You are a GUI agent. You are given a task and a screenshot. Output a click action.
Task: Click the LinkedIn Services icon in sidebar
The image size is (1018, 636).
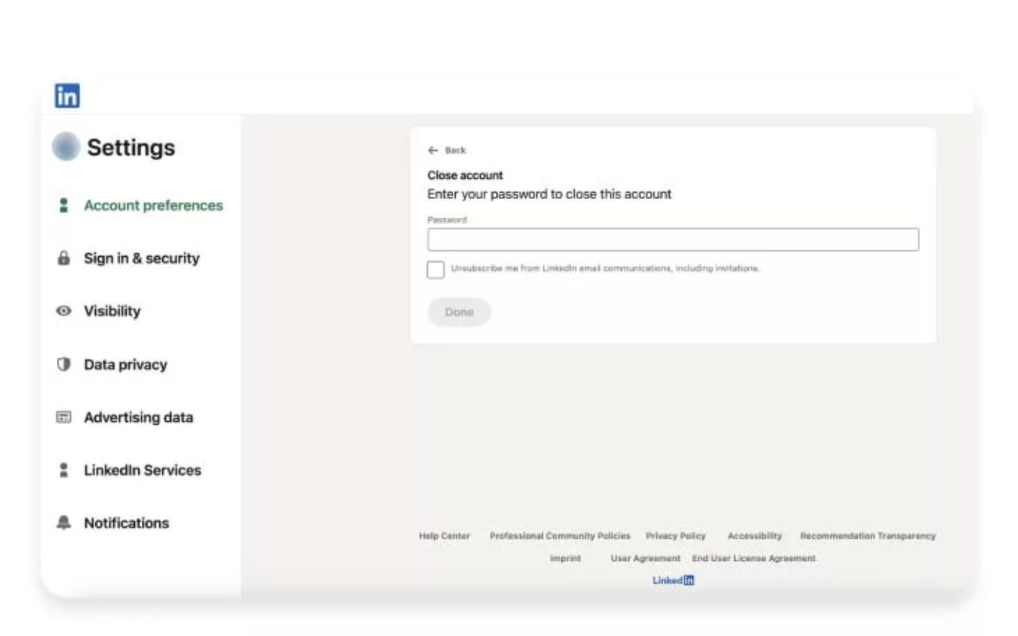63,470
